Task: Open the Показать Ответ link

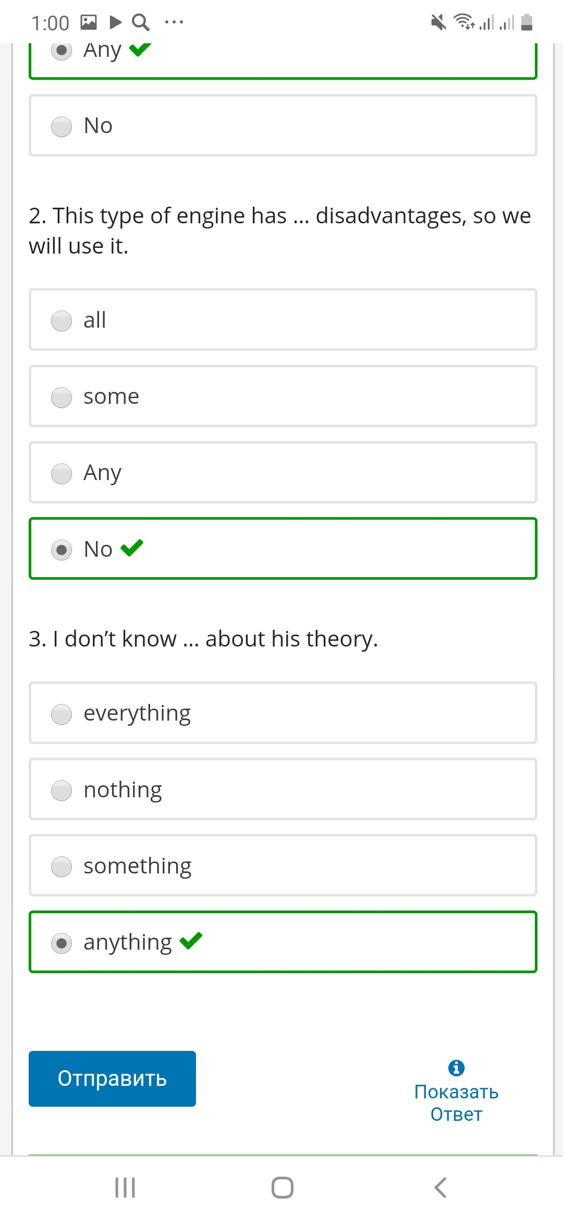Action: click(456, 1103)
